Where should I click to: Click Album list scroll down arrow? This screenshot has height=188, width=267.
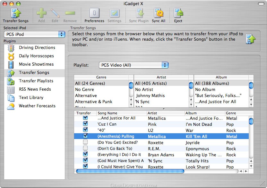point(251,104)
